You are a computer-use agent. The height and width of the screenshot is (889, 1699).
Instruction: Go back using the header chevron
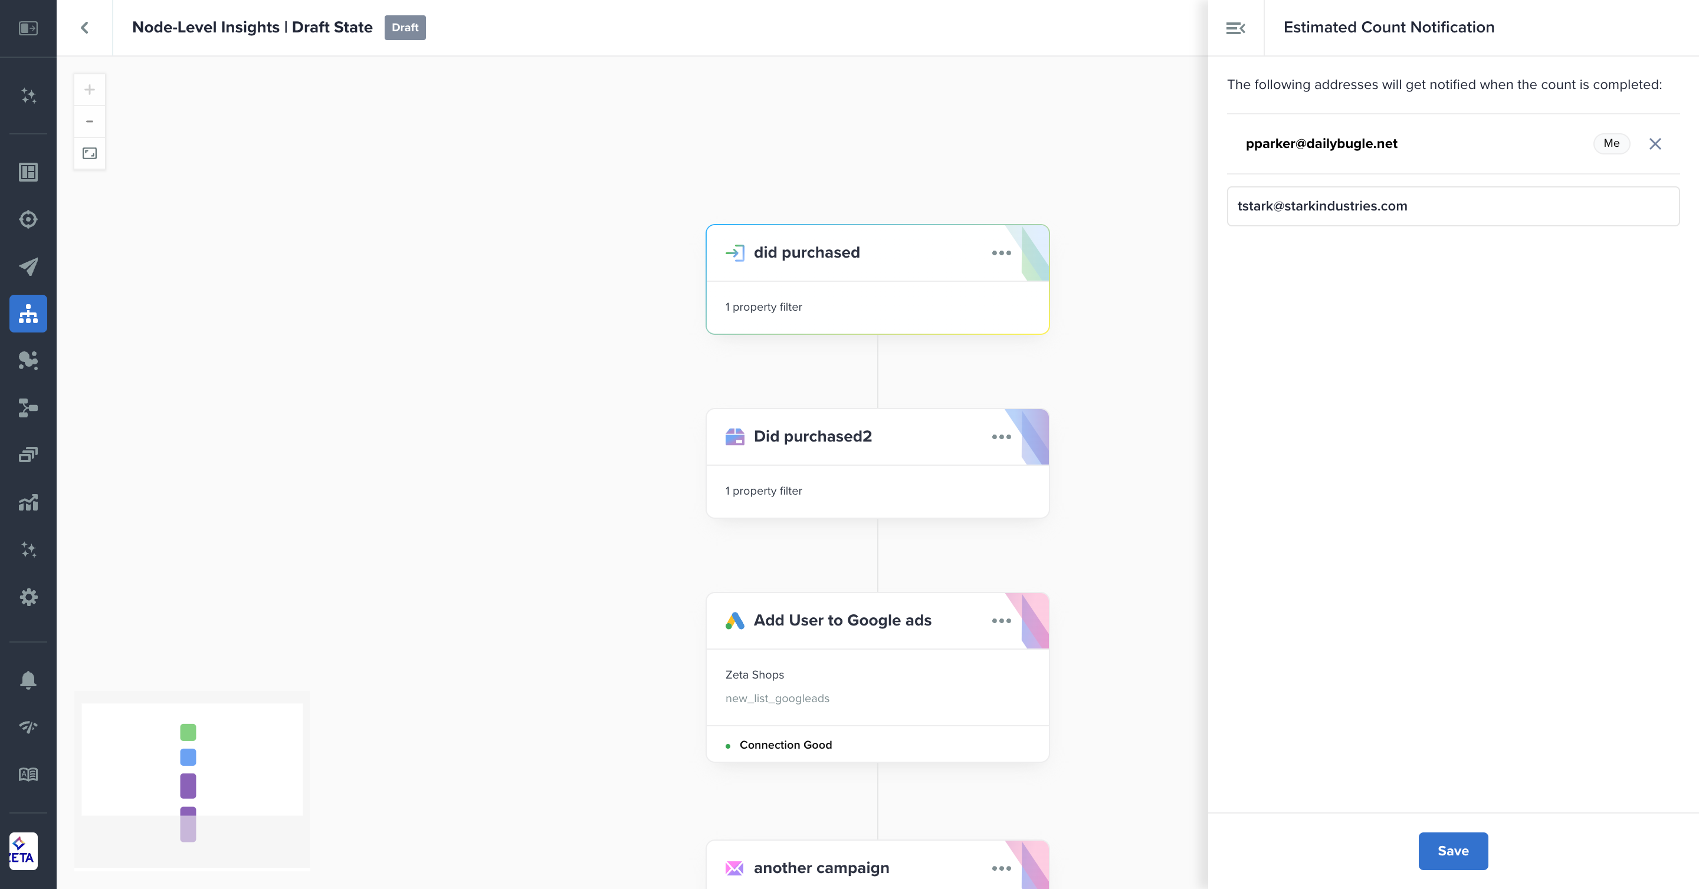[84, 28]
